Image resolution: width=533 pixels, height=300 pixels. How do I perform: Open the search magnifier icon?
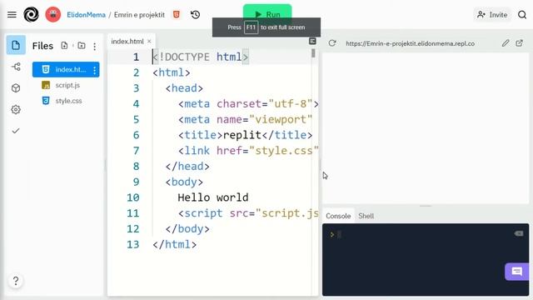(x=522, y=15)
